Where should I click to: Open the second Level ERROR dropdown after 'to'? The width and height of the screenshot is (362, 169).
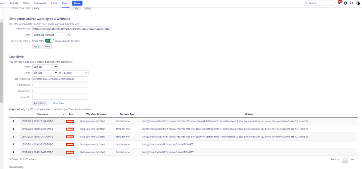75,73
